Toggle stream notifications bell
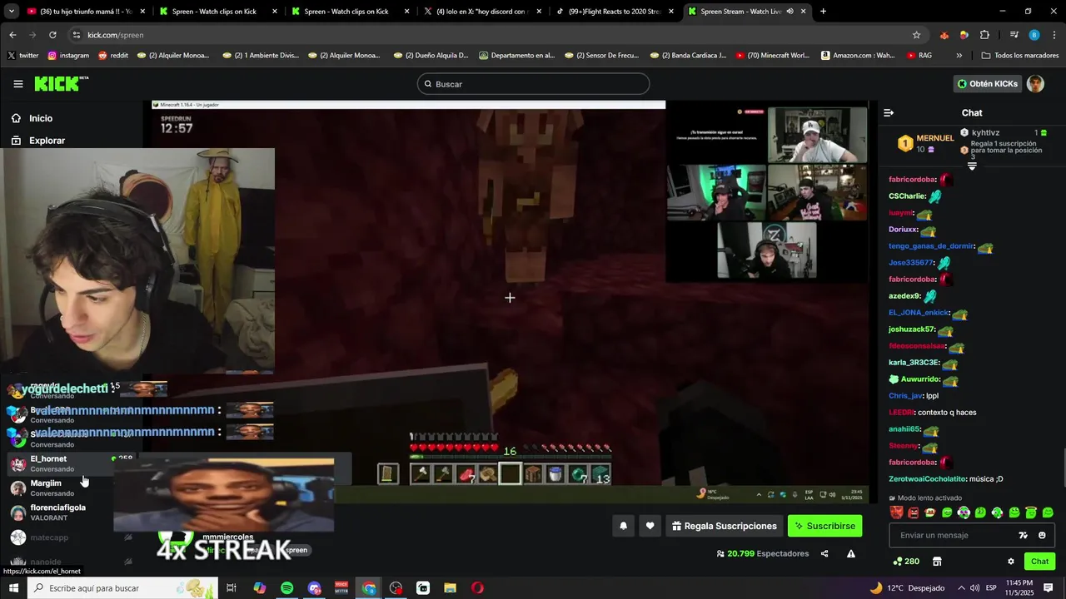This screenshot has height=599, width=1066. (623, 526)
